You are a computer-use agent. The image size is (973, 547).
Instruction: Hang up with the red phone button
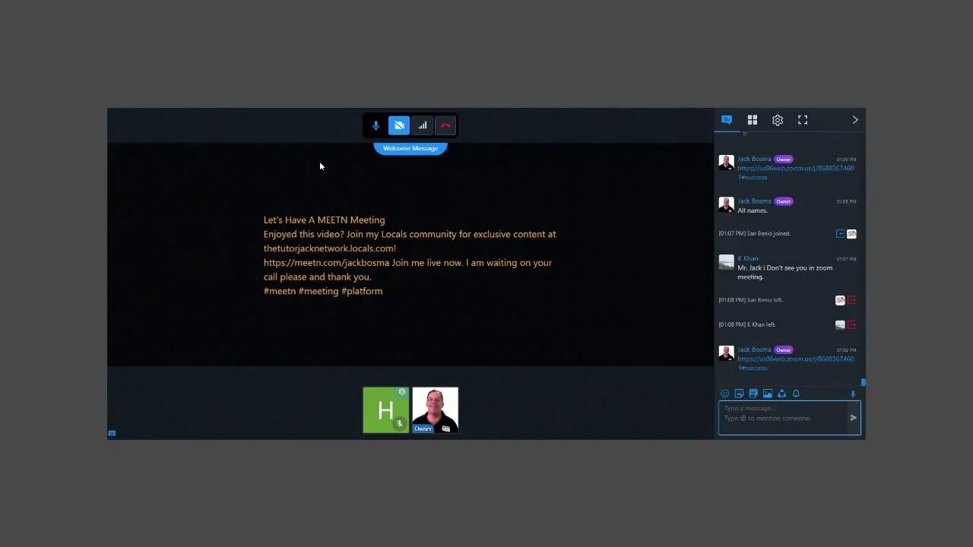445,125
